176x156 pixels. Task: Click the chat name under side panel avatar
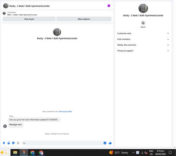tap(143, 15)
